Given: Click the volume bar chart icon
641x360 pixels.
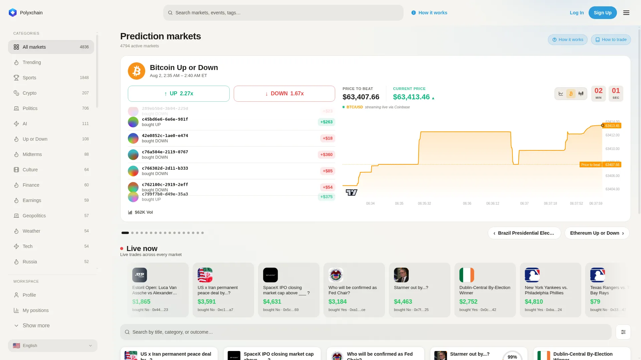Looking at the screenshot, I should (130, 212).
